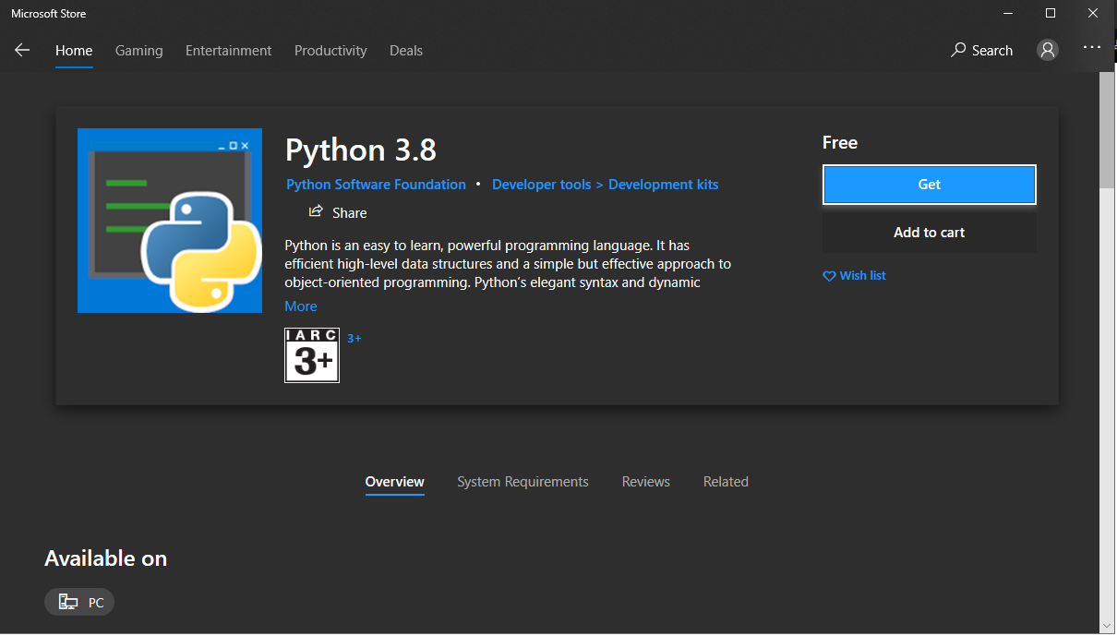Screen dimensions: 1117x636
Task: Open the Development kits category link
Action: pos(663,185)
